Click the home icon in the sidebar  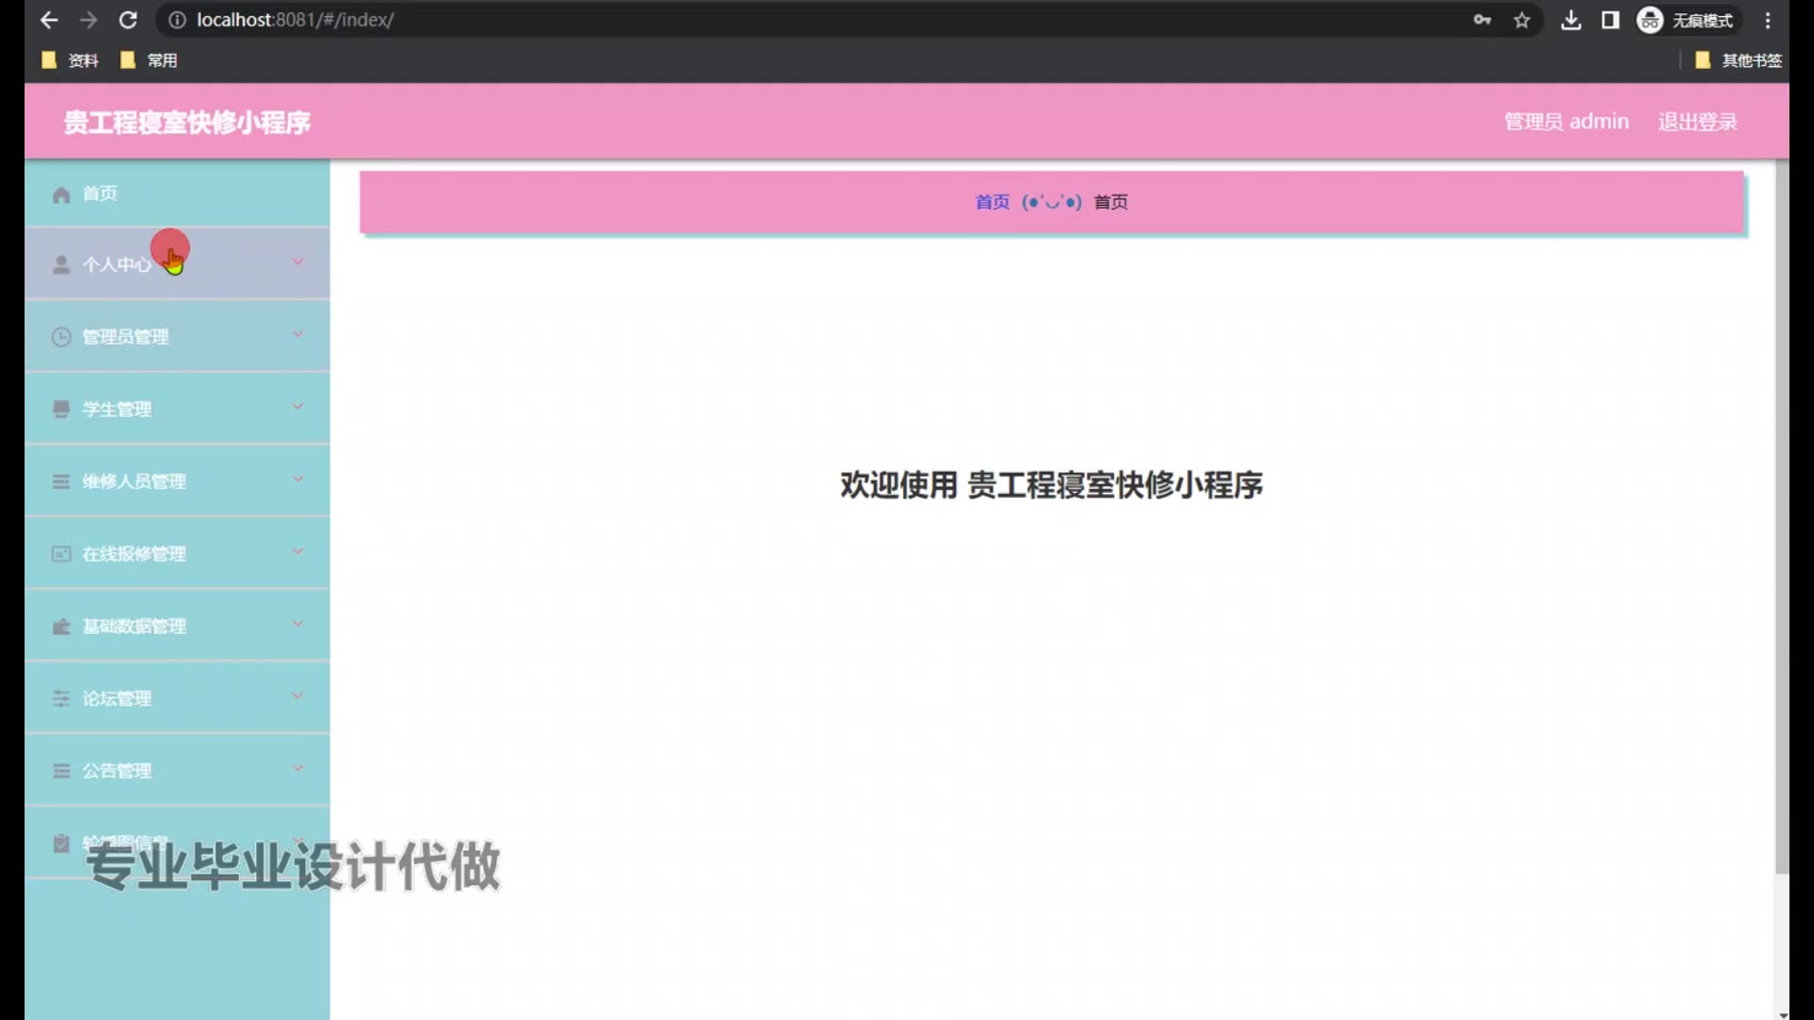point(61,195)
